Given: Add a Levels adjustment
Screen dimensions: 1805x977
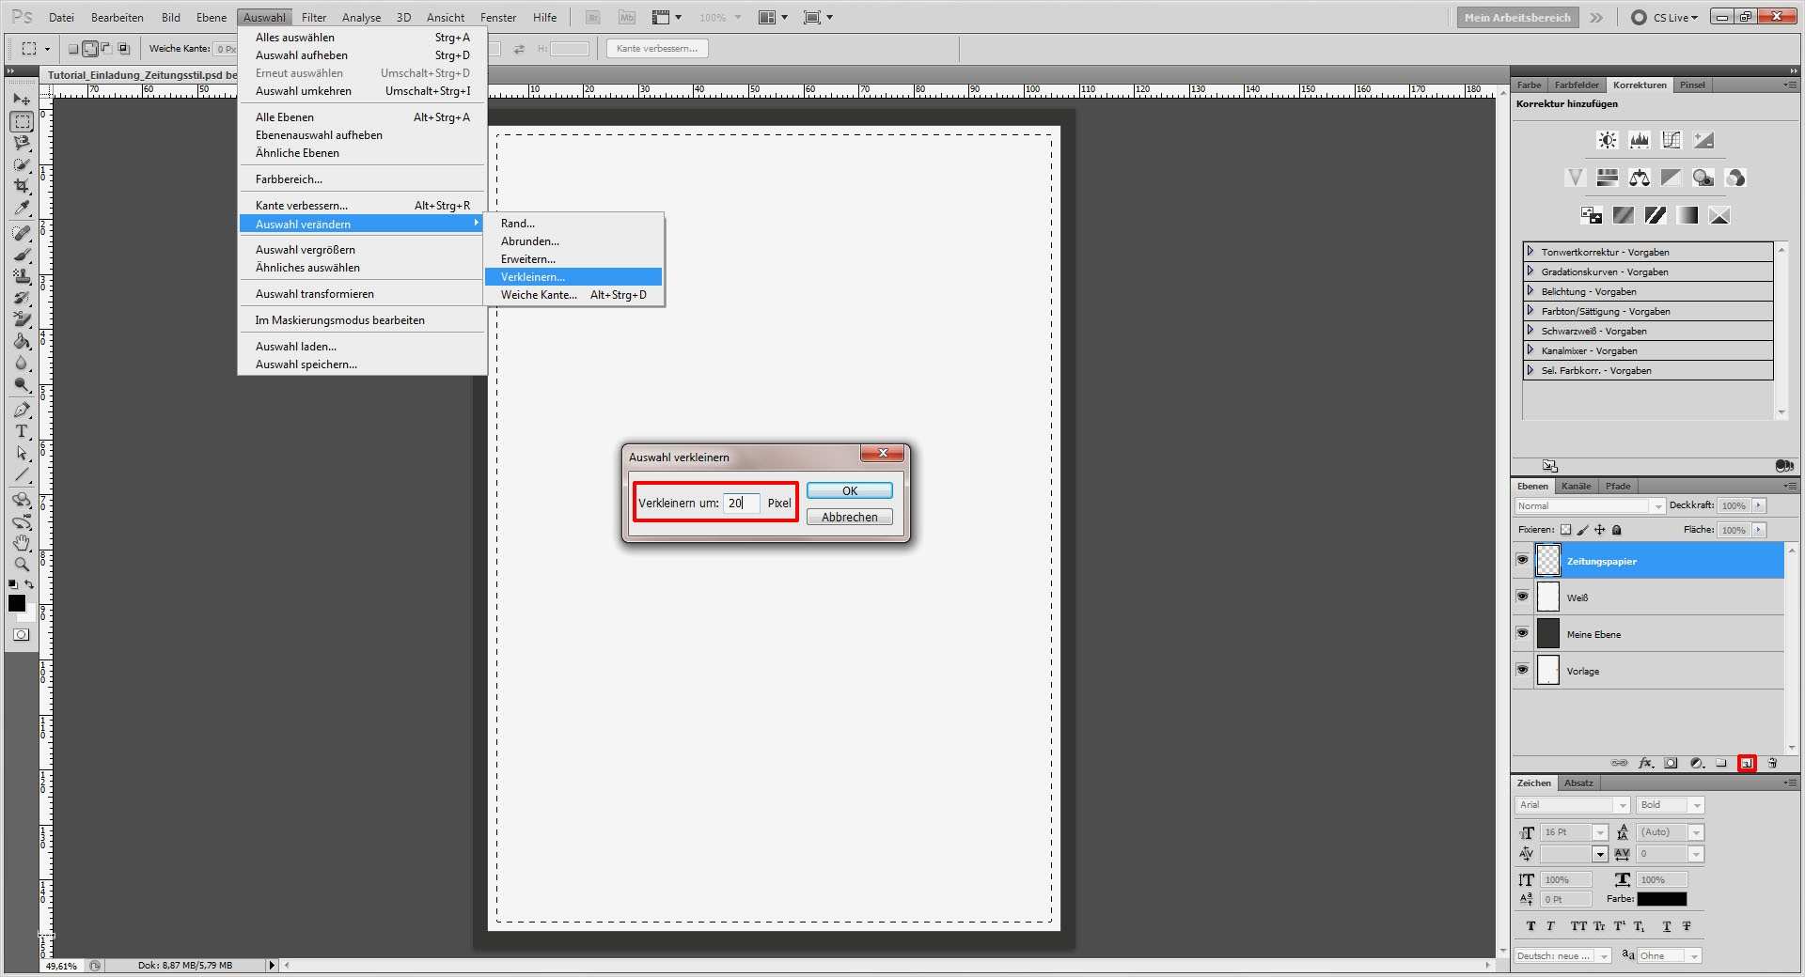Looking at the screenshot, I should pos(1640,140).
